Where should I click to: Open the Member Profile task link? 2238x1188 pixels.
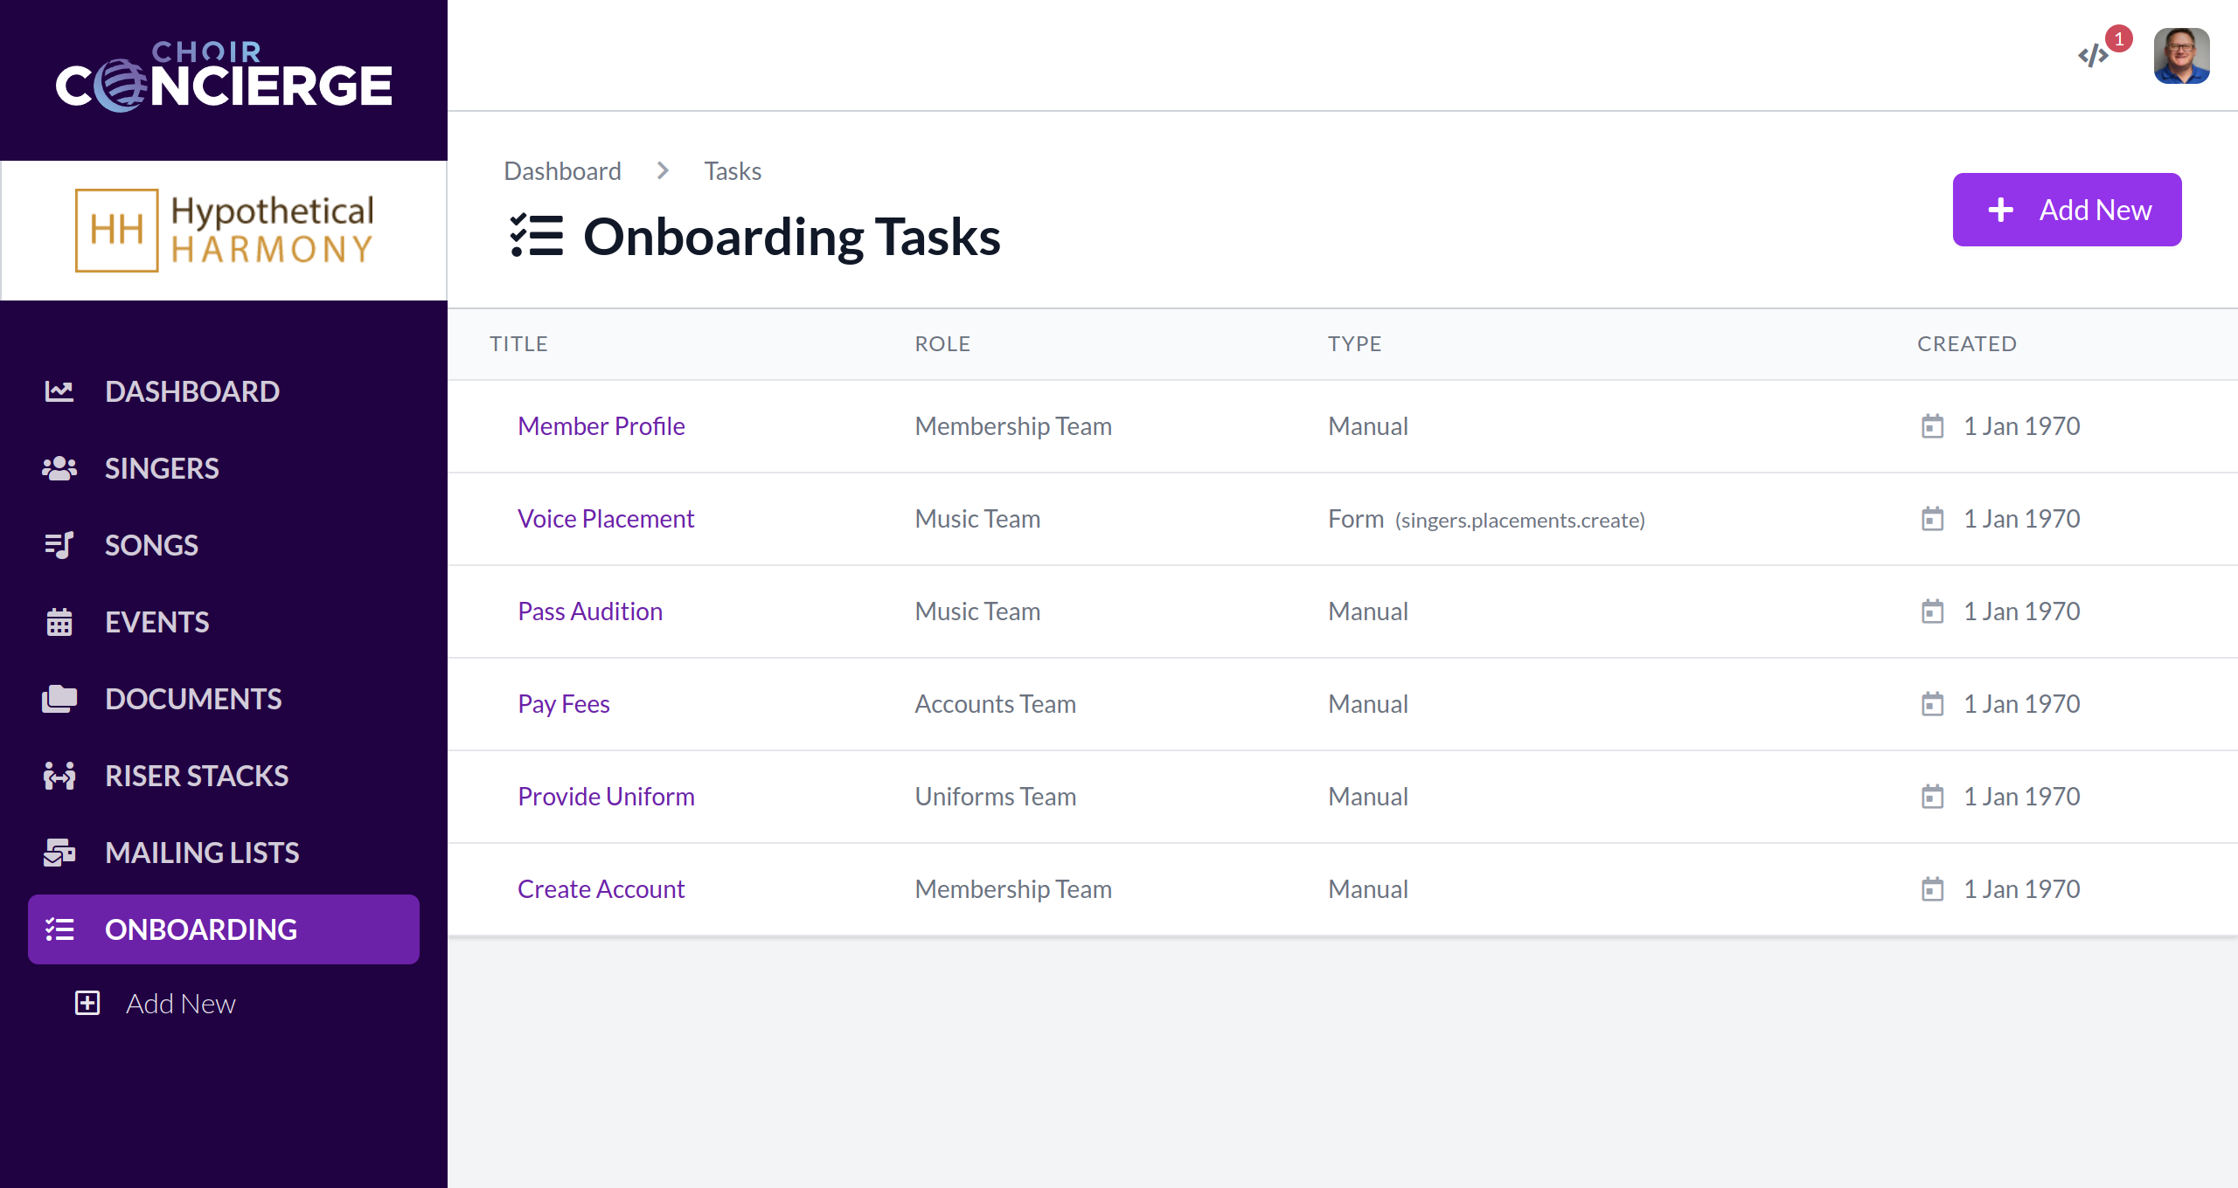[601, 426]
